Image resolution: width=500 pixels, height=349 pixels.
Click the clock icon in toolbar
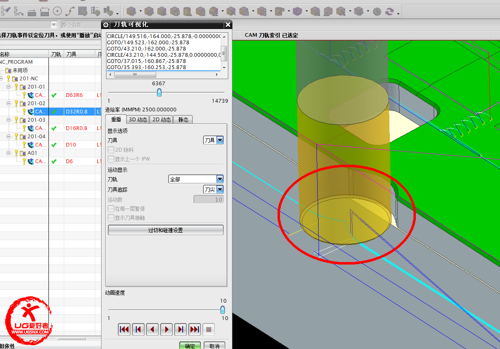pyautogui.click(x=377, y=12)
